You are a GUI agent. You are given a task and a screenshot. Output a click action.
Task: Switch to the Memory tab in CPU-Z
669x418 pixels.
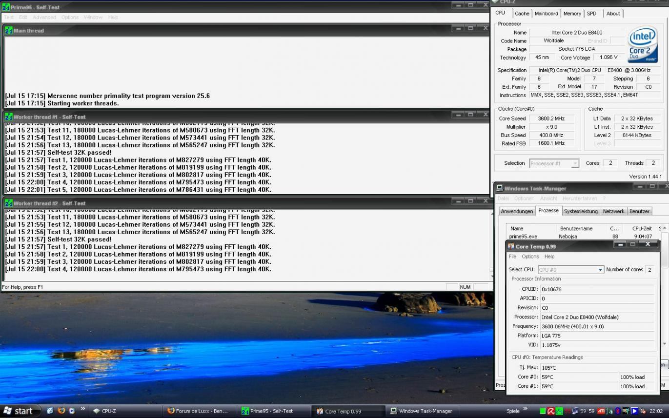click(572, 14)
